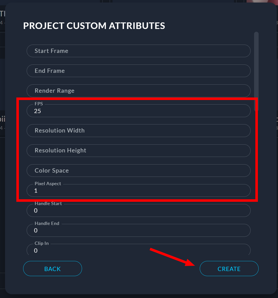Select the Render Range field
278x298 pixels.
tap(138, 91)
